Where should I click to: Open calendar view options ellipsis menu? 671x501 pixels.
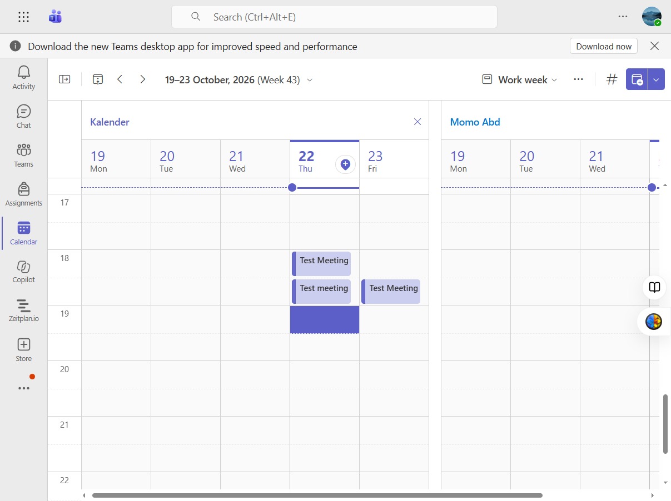[x=578, y=79]
